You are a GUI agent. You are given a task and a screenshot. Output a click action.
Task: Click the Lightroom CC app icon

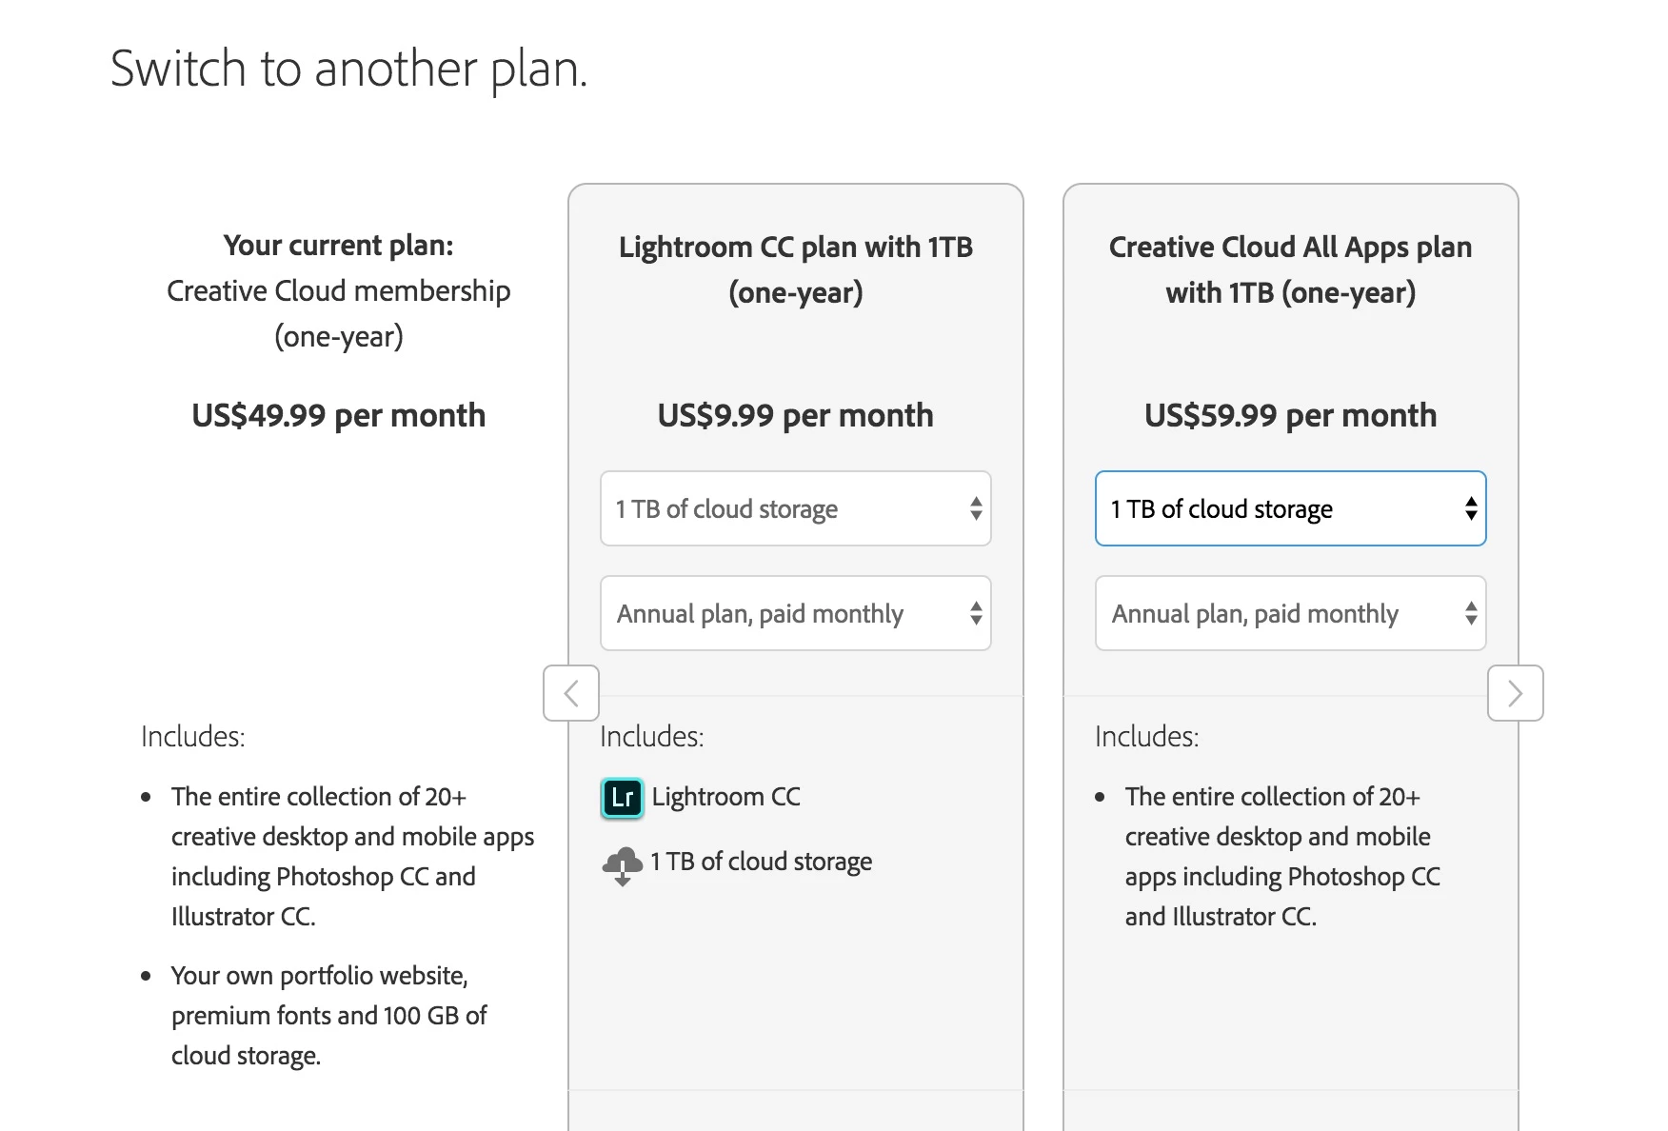coord(623,798)
